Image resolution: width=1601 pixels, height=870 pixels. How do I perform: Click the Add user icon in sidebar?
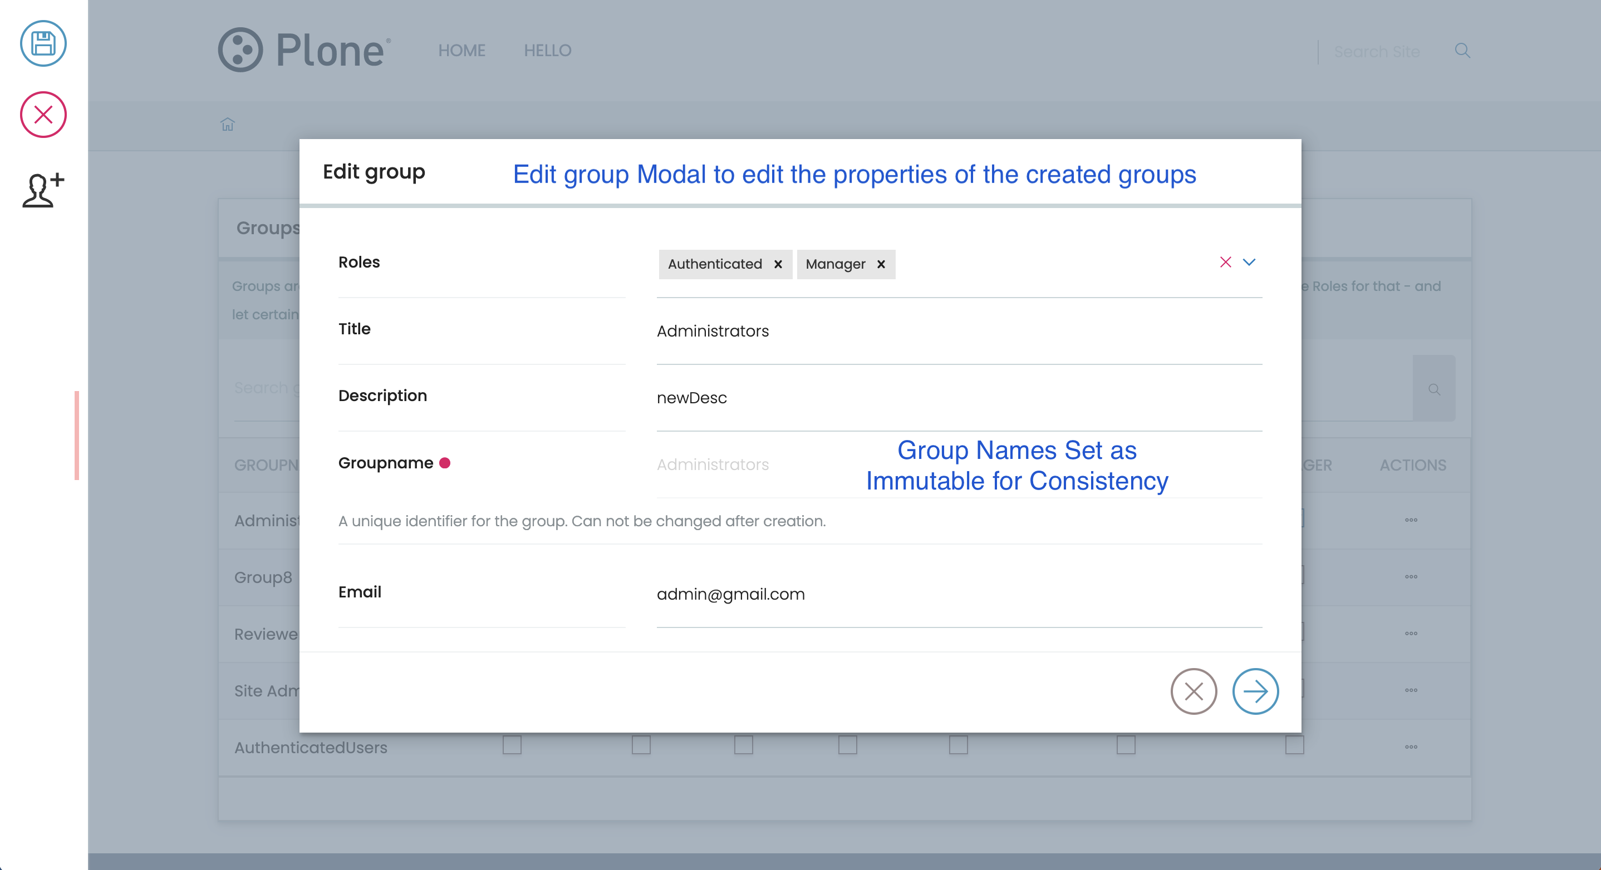pos(43,189)
